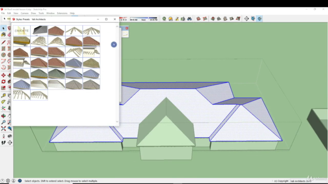Open the Draw menu
Viewport: 328px width, 184px height.
click(33, 13)
